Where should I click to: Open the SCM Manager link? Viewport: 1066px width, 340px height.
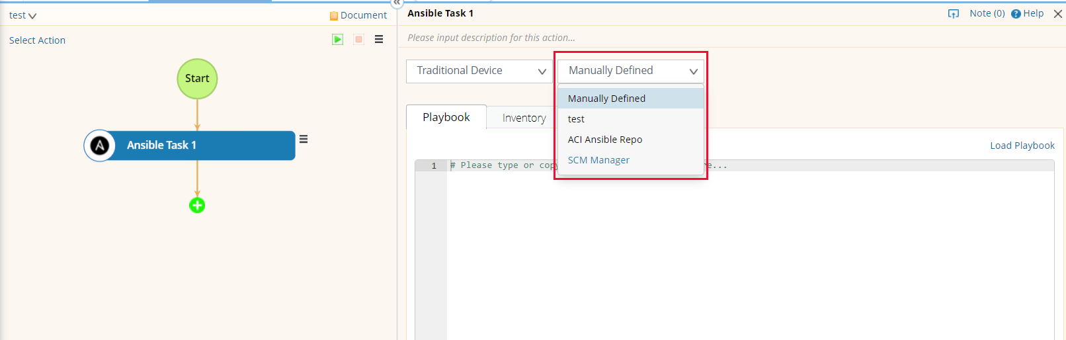(x=598, y=160)
